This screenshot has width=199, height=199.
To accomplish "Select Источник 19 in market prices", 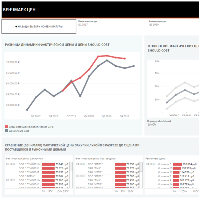I will (165, 168).
